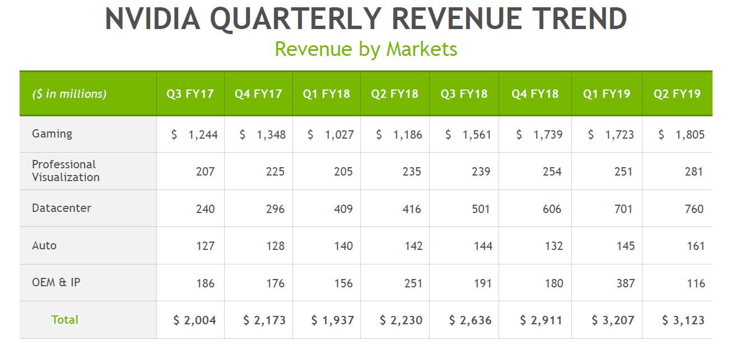Select the "Q1 FY18" column header
Screen dimensions: 731x350
(x=327, y=94)
